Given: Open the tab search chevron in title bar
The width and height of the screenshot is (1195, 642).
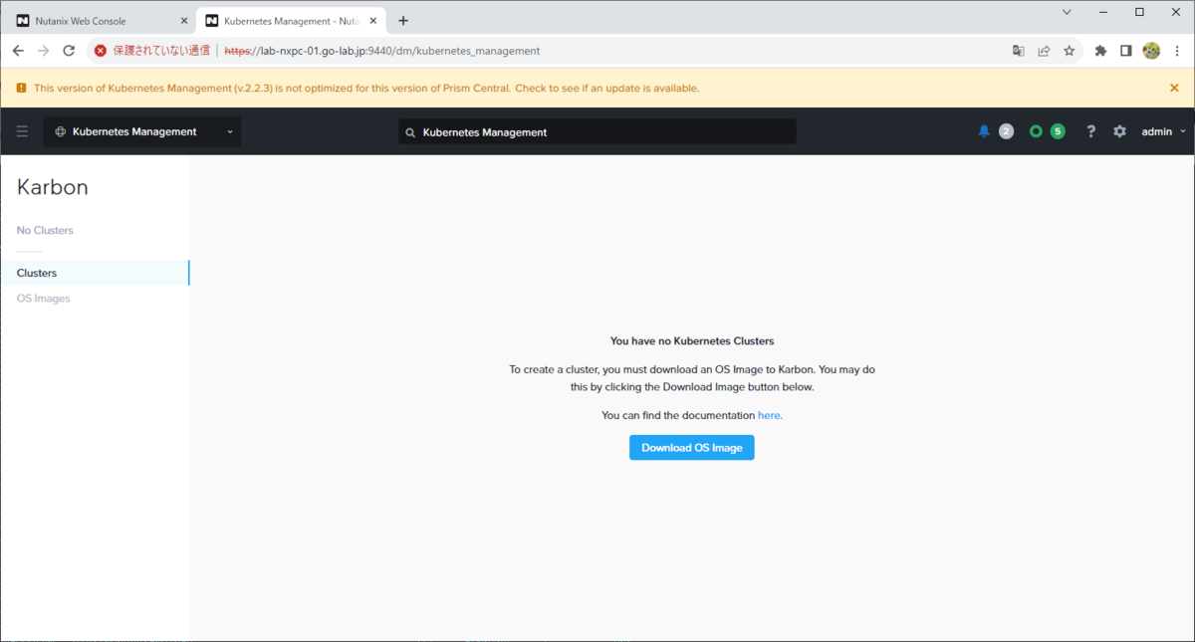Looking at the screenshot, I should [x=1067, y=12].
